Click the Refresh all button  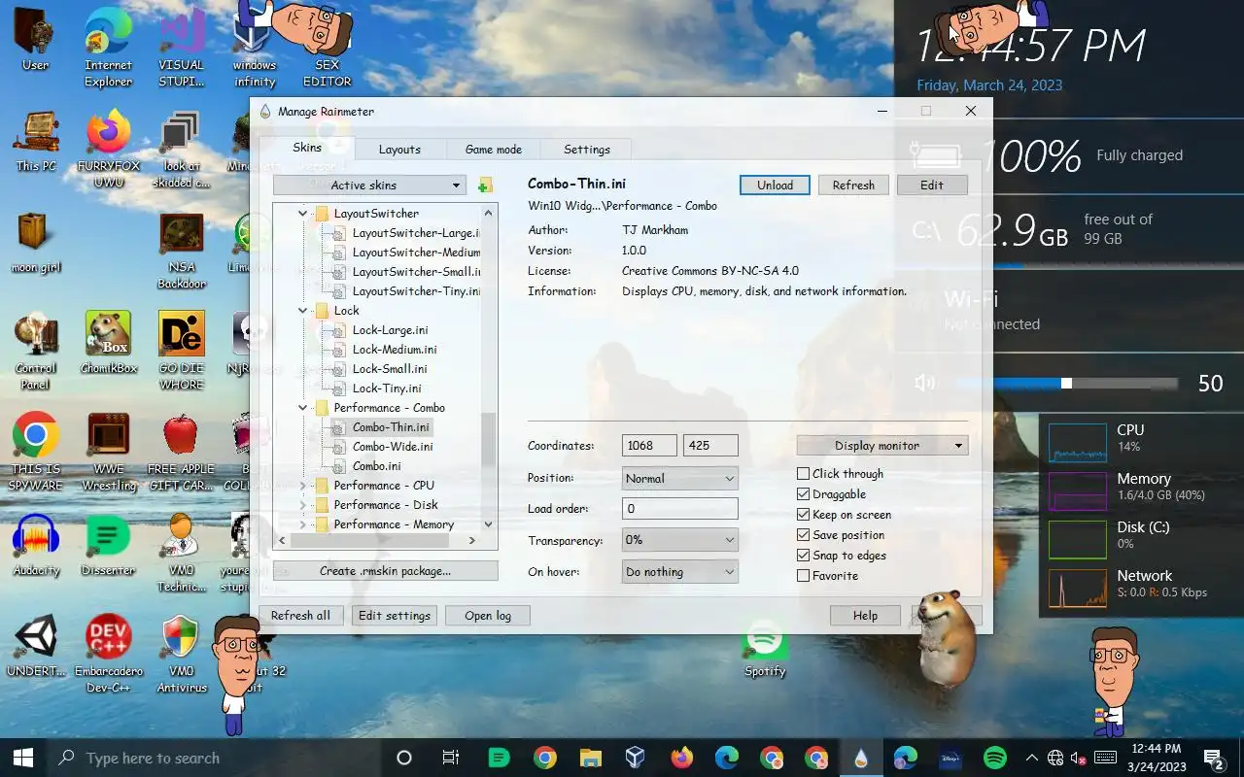[x=300, y=616]
